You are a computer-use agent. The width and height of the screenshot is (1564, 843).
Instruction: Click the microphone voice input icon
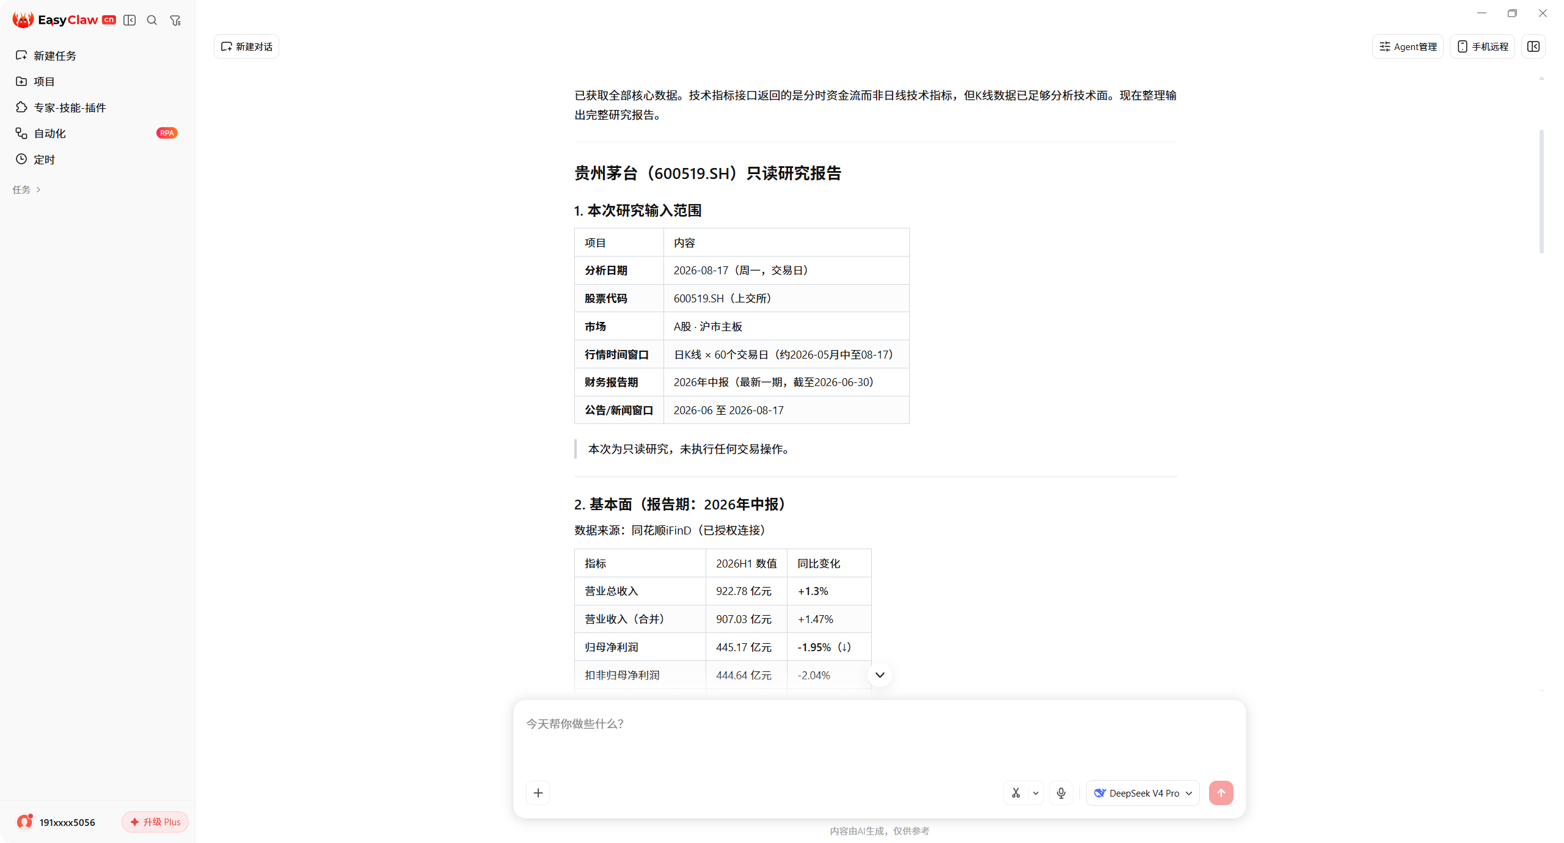tap(1061, 793)
